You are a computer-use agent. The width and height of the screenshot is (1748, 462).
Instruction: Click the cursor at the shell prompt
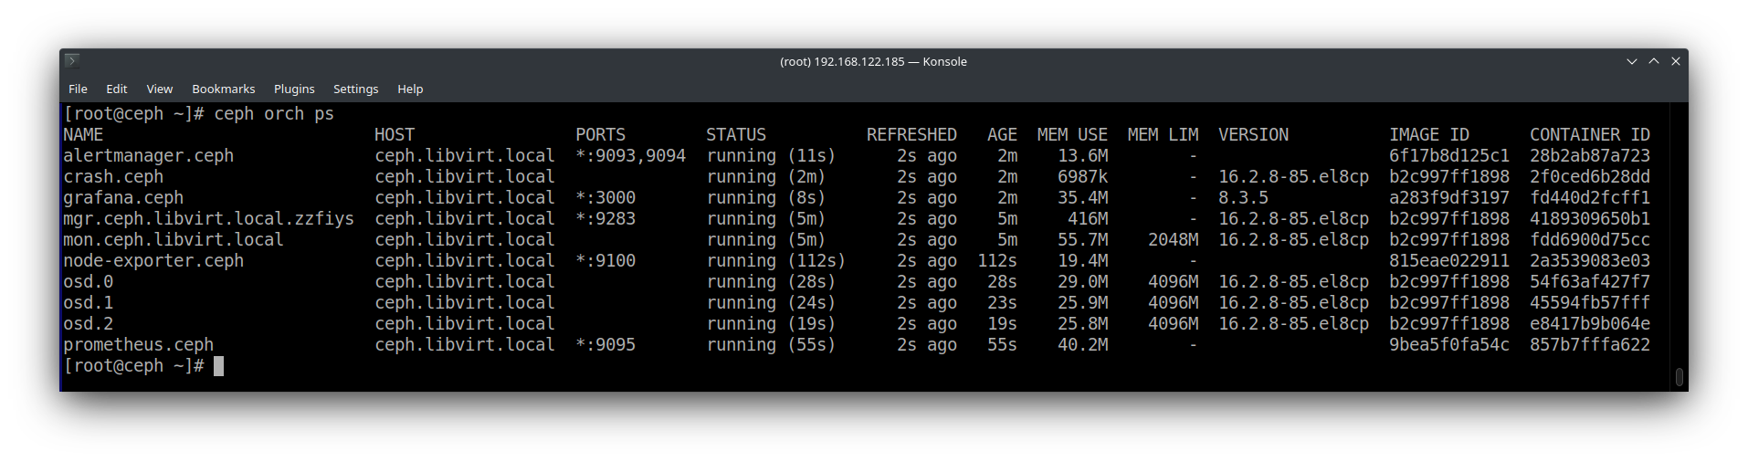click(218, 366)
